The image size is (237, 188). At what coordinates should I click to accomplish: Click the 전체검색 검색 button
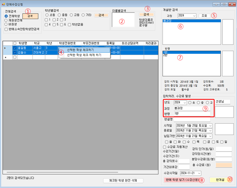tap(30, 16)
